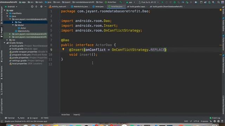
Task: Open the Flutter Outline side panel
Action: pos(224,24)
